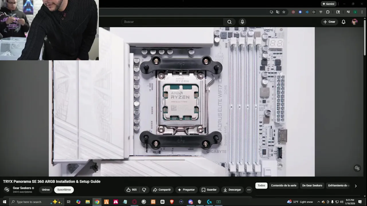Click the install app icon in address bar
The image size is (367, 206).
click(x=272, y=12)
